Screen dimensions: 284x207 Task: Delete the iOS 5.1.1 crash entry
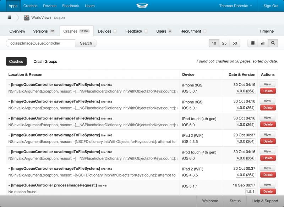pyautogui.click(x=267, y=191)
